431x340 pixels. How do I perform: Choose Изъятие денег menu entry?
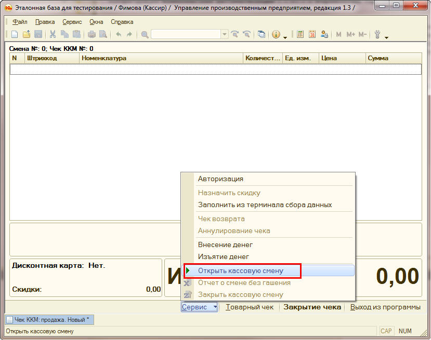coord(268,257)
